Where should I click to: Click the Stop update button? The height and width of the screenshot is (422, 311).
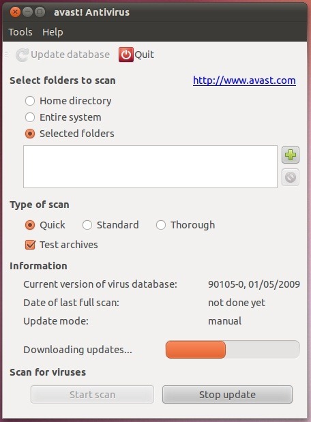[227, 395]
